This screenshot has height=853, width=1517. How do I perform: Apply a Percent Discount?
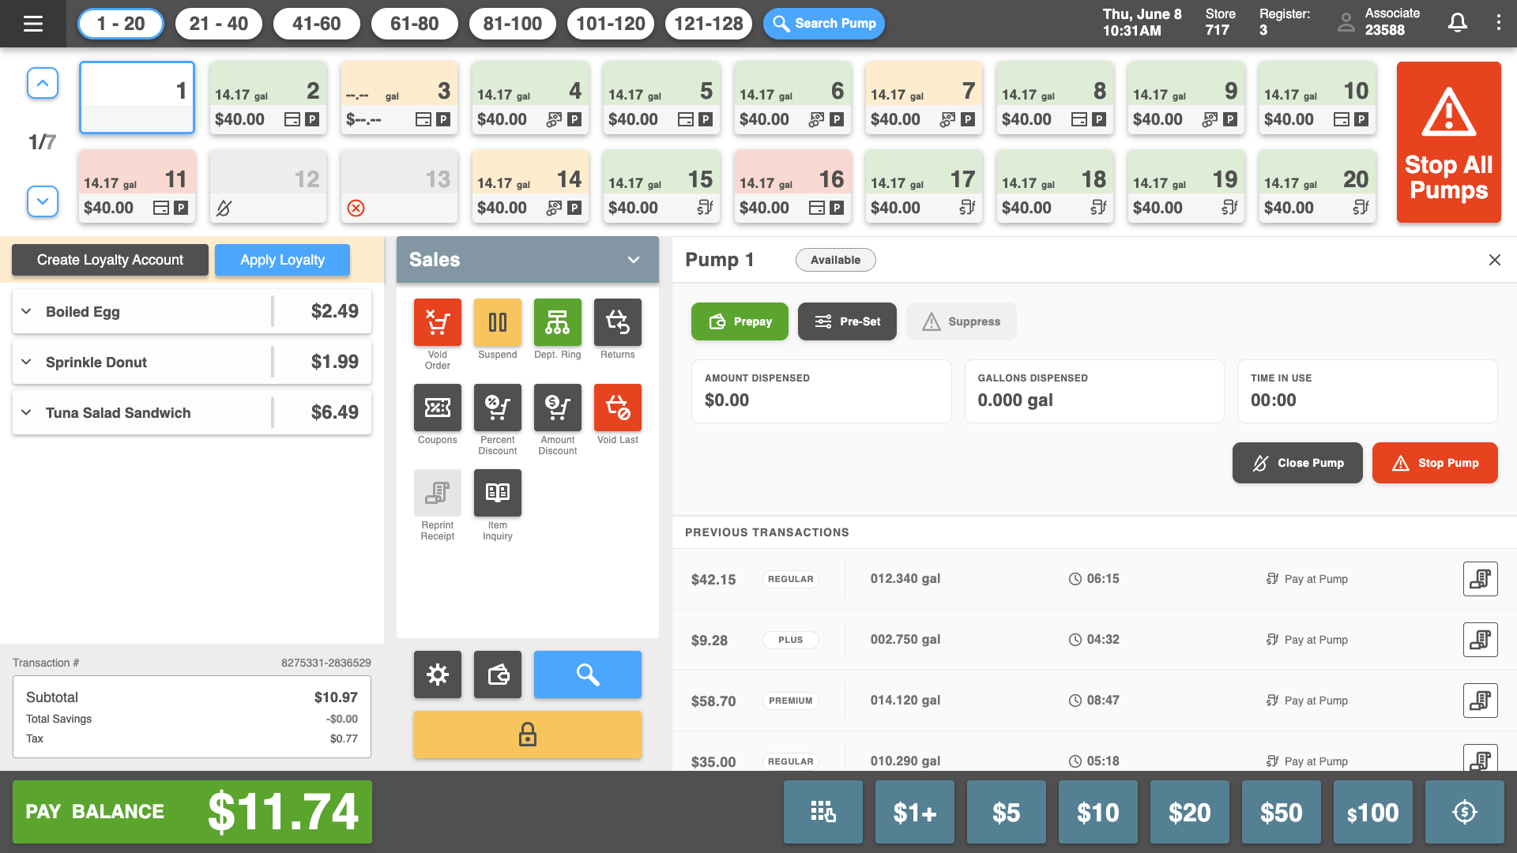(497, 408)
